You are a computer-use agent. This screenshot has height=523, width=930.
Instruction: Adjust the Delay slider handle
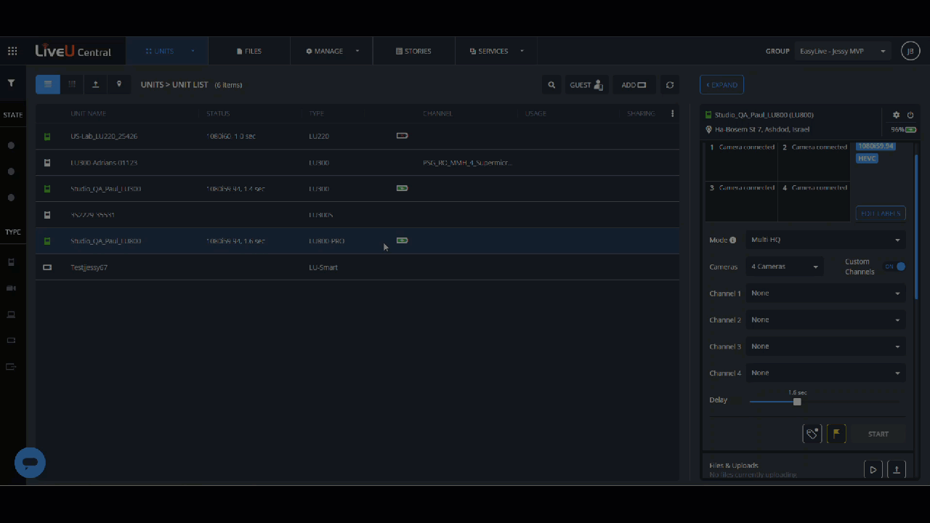click(x=797, y=402)
